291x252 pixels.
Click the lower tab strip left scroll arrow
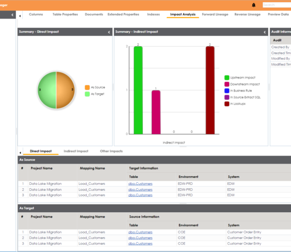20,153
